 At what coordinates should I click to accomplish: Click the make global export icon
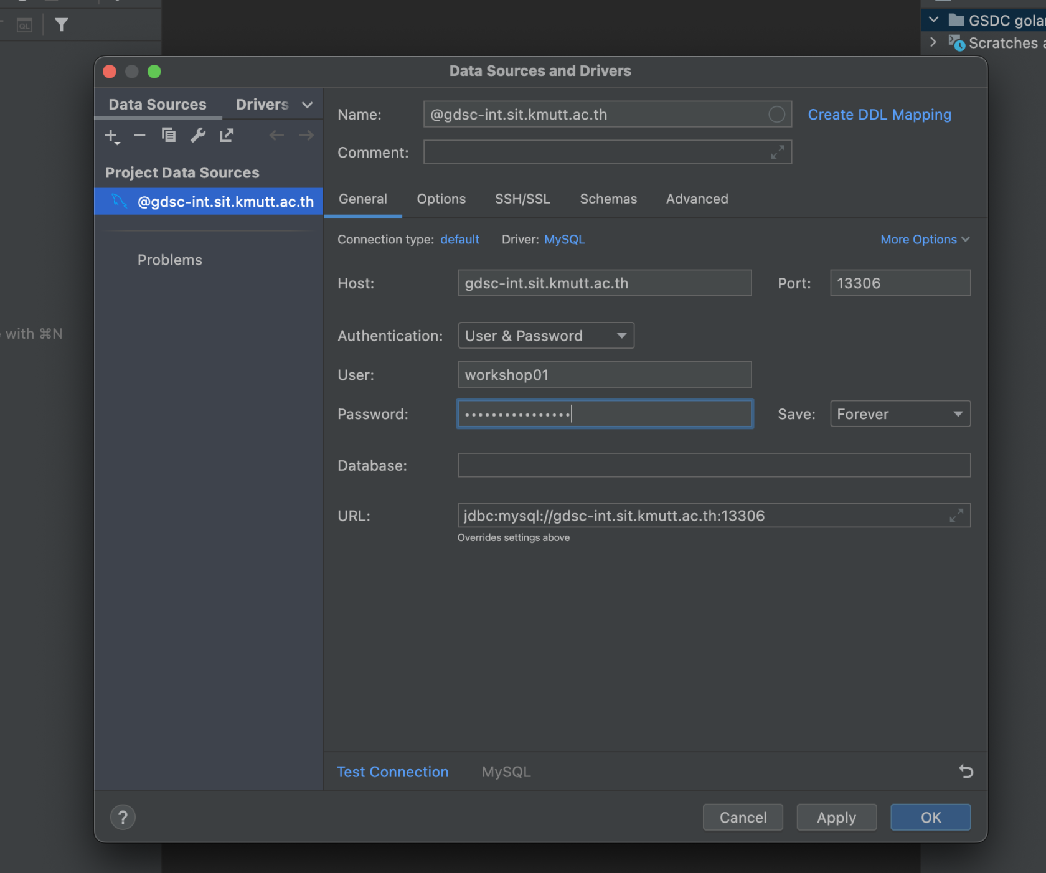227,135
